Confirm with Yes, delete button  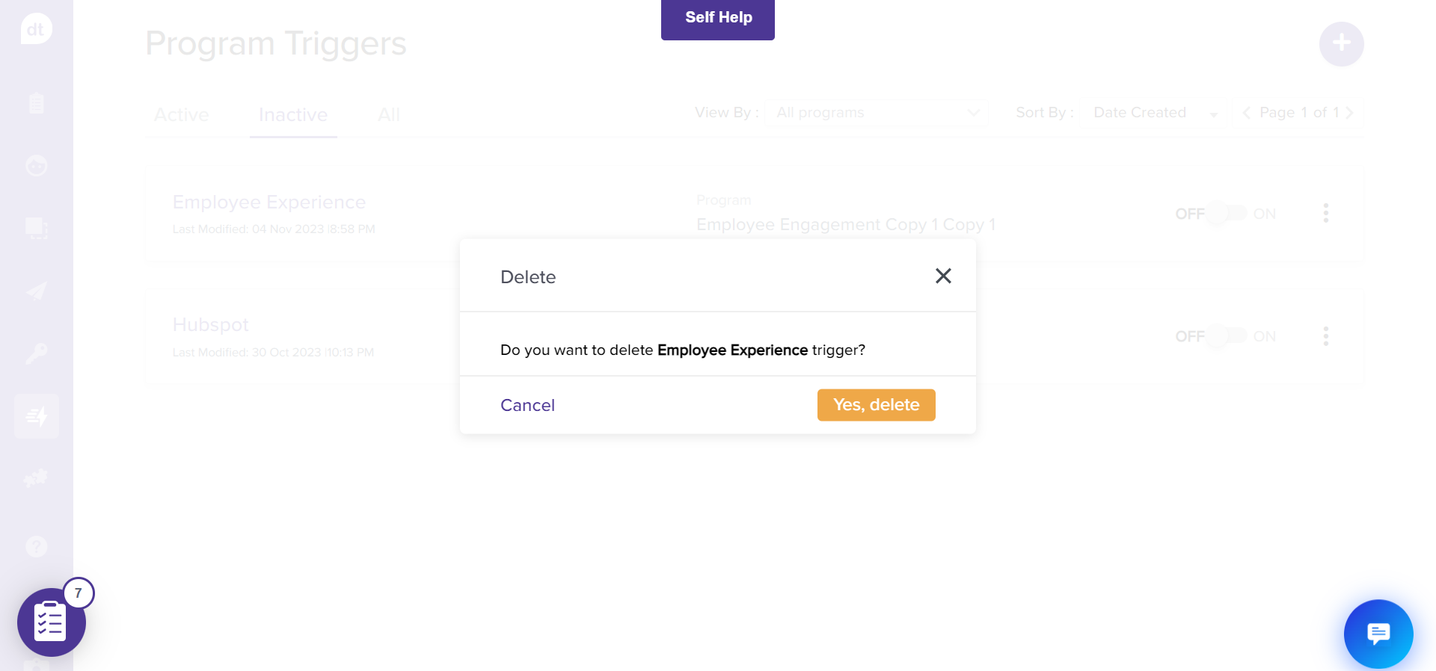click(876, 405)
